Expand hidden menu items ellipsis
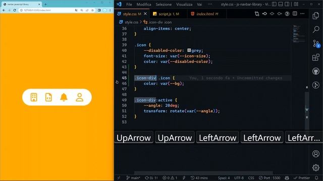This screenshot has width=323, height=181. coord(210,5)
